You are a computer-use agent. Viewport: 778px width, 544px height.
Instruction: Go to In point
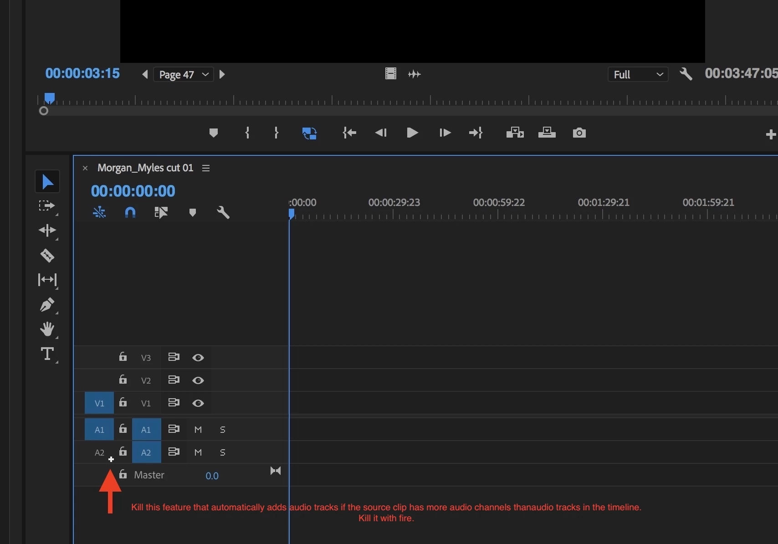pos(349,133)
